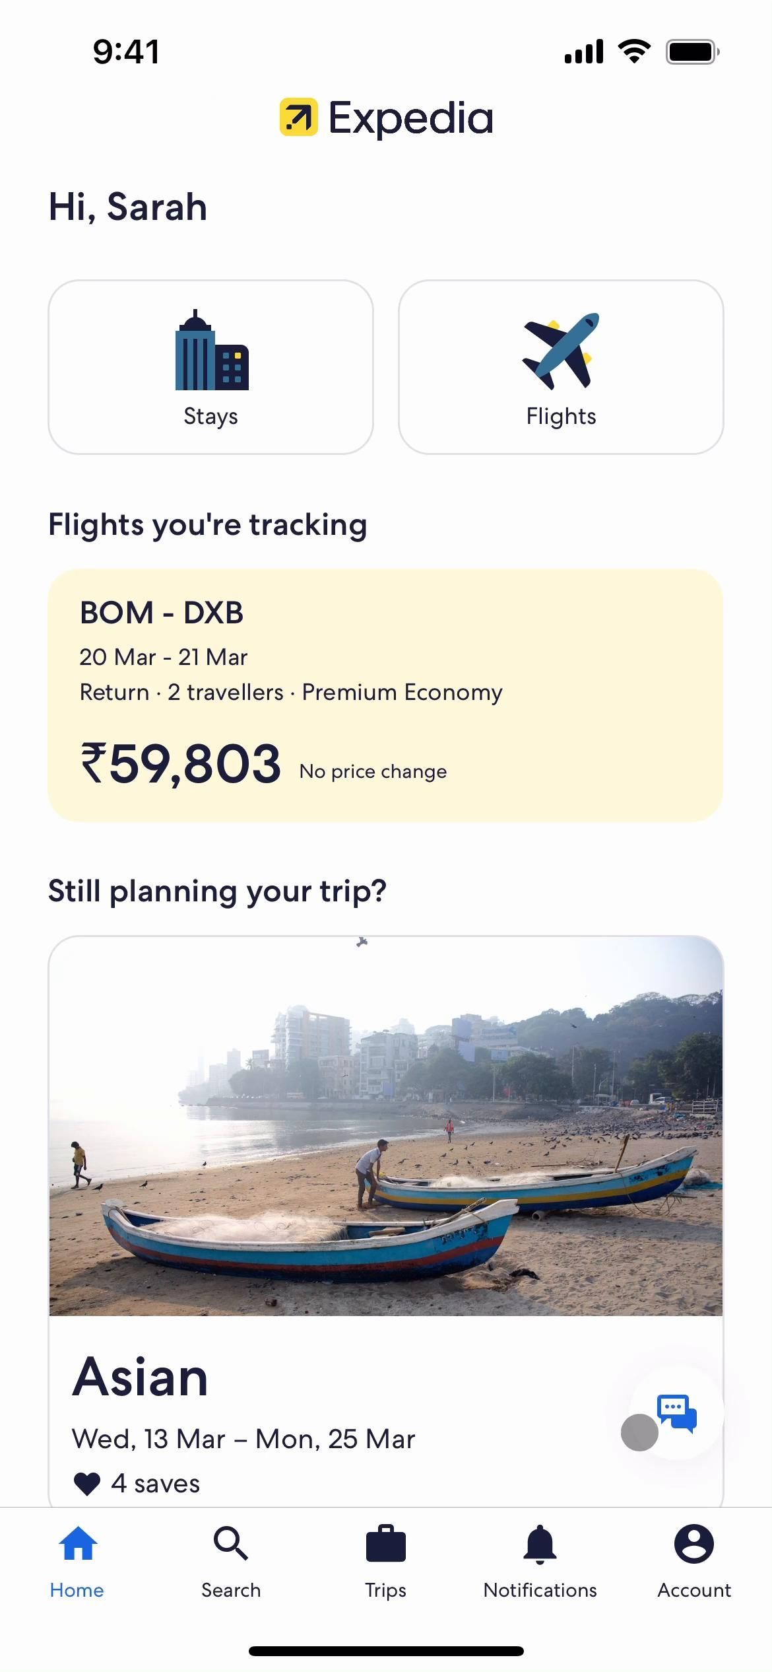The width and height of the screenshot is (772, 1672).
Task: Open the Asian trip title
Action: pos(140,1378)
